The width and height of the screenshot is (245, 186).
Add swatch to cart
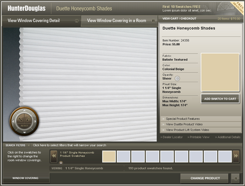click(x=220, y=99)
